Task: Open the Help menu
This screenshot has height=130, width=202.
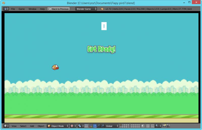Action: coord(42,9)
